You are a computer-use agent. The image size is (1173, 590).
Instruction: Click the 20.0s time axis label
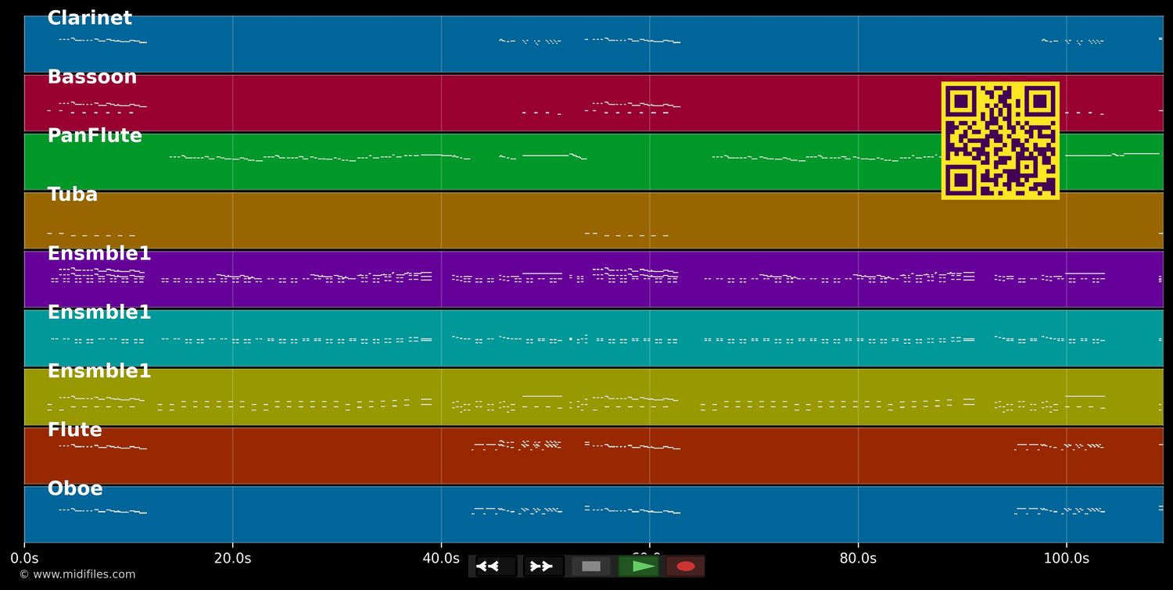tap(232, 559)
